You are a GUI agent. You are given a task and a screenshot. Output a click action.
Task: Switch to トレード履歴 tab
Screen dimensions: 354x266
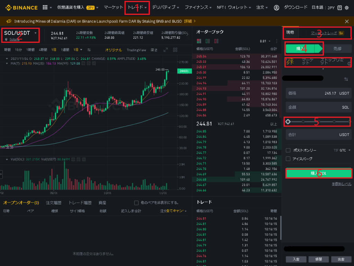[x=80, y=203]
